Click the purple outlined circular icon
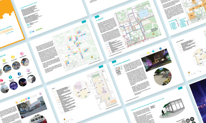Viewport: 206px width, 123px height. click(28, 70)
